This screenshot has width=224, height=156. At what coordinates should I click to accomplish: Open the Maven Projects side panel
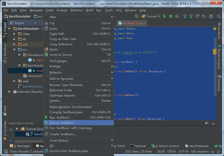click(219, 57)
